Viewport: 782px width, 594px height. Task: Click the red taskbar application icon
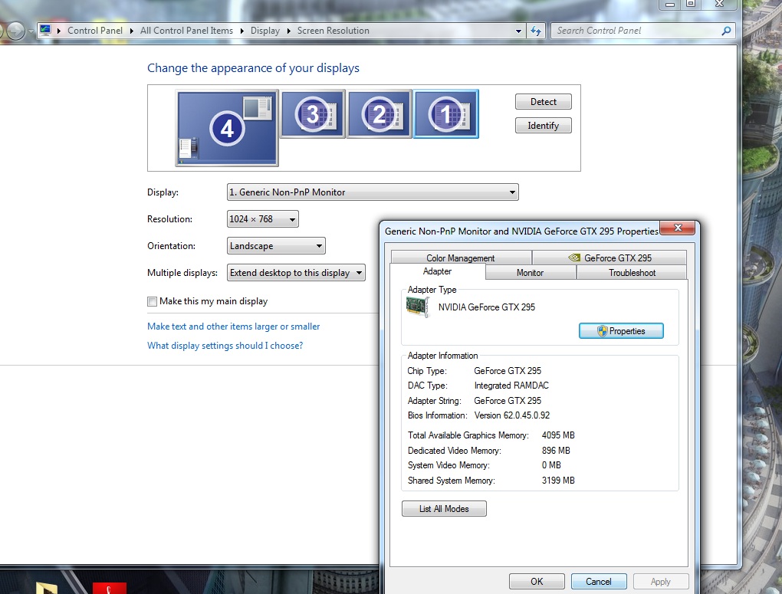click(x=109, y=588)
